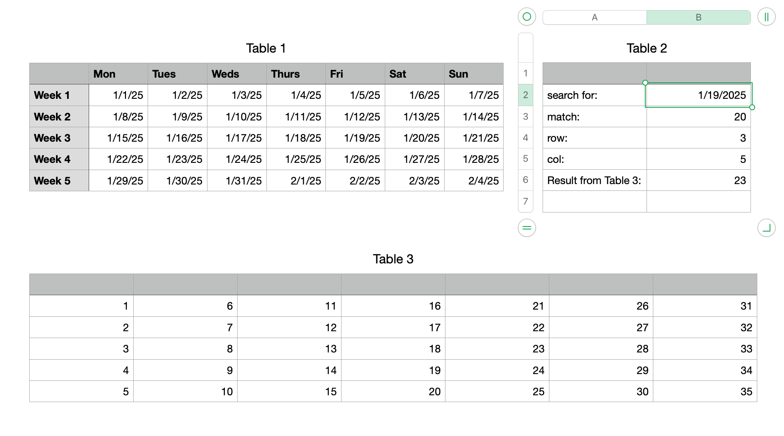Image resolution: width=784 pixels, height=436 pixels.
Task: Select row 5 header number
Action: click(x=526, y=159)
